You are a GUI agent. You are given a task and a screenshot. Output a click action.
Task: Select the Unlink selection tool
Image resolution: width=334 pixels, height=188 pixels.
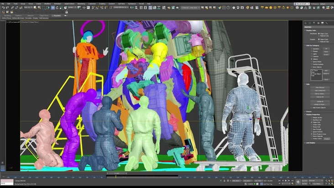tap(16, 8)
